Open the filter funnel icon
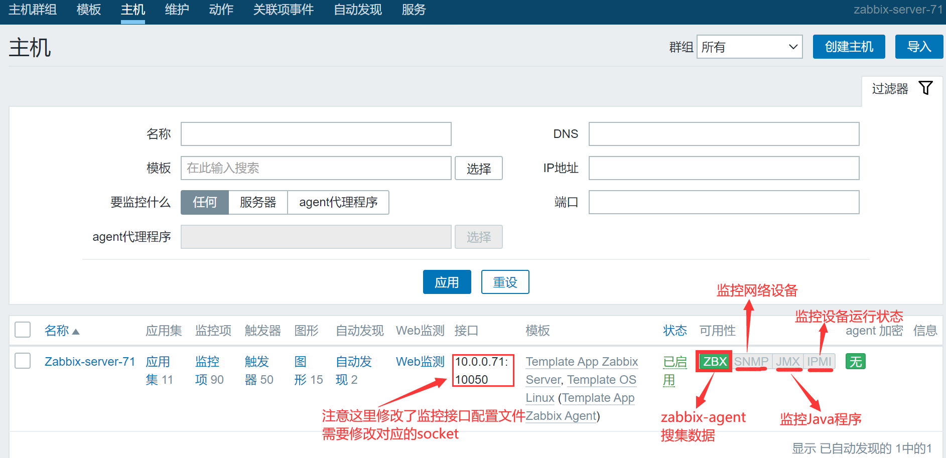Viewport: 946px width, 458px height. click(925, 88)
